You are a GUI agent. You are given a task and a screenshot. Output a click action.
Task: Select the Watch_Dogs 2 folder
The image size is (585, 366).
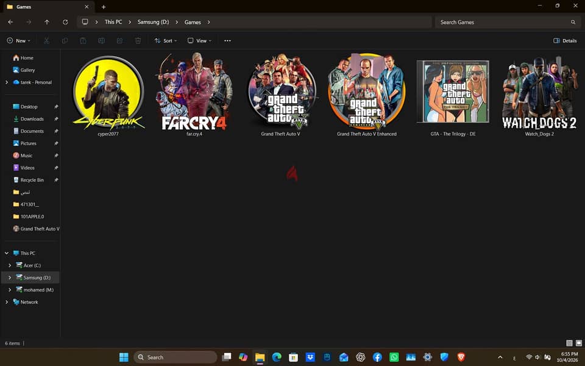pyautogui.click(x=539, y=96)
